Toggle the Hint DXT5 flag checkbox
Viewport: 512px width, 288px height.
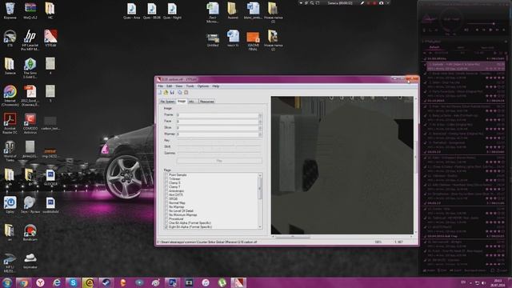coord(166,195)
